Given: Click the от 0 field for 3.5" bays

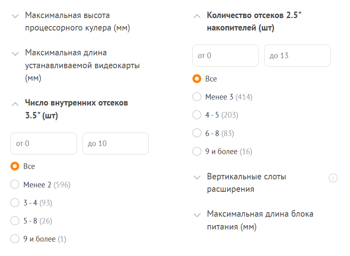Looking at the screenshot, I should [x=44, y=143].
